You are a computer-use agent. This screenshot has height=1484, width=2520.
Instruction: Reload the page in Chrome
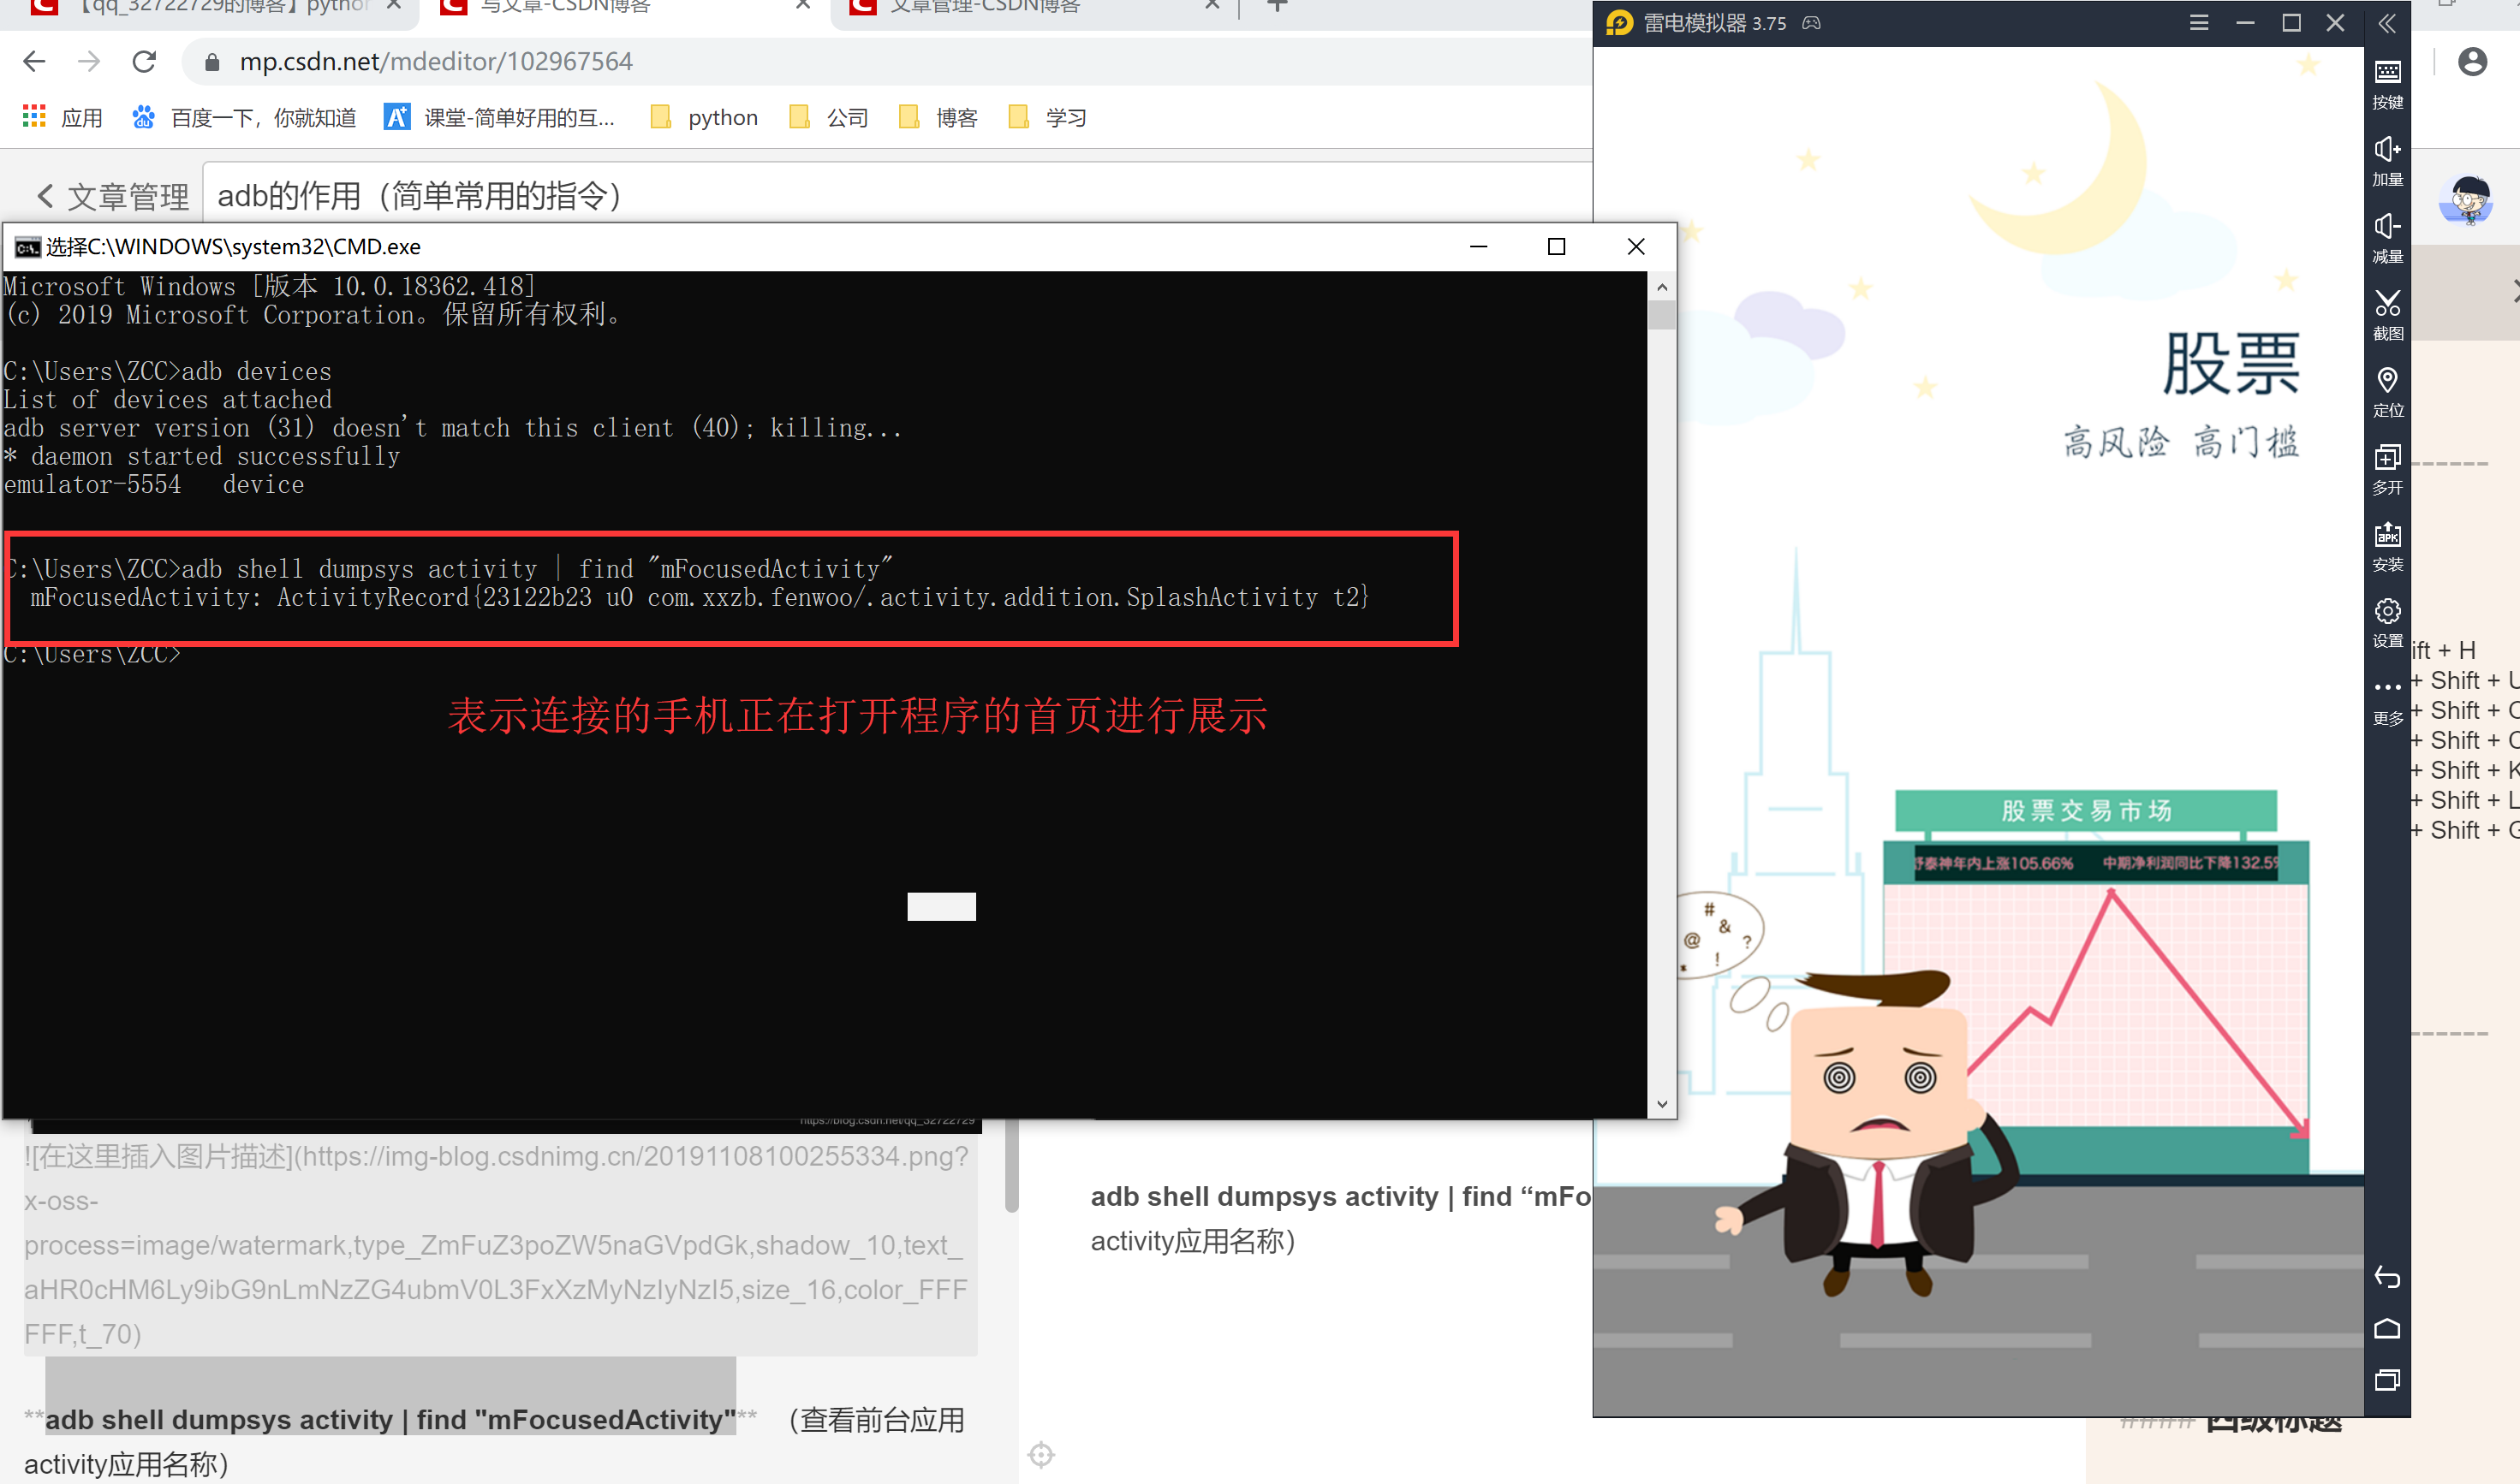144,61
